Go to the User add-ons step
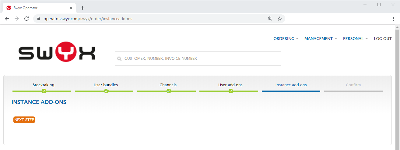This screenshot has height=150, width=400. coord(230,85)
